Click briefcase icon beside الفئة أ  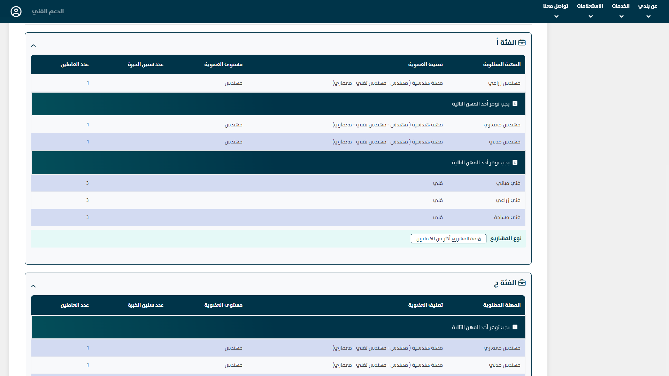pyautogui.click(x=522, y=42)
